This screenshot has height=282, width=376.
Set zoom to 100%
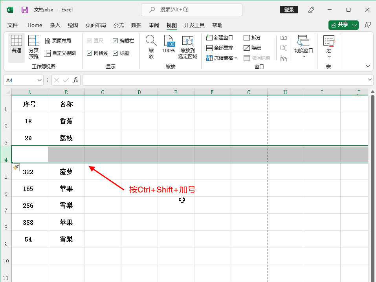point(168,44)
